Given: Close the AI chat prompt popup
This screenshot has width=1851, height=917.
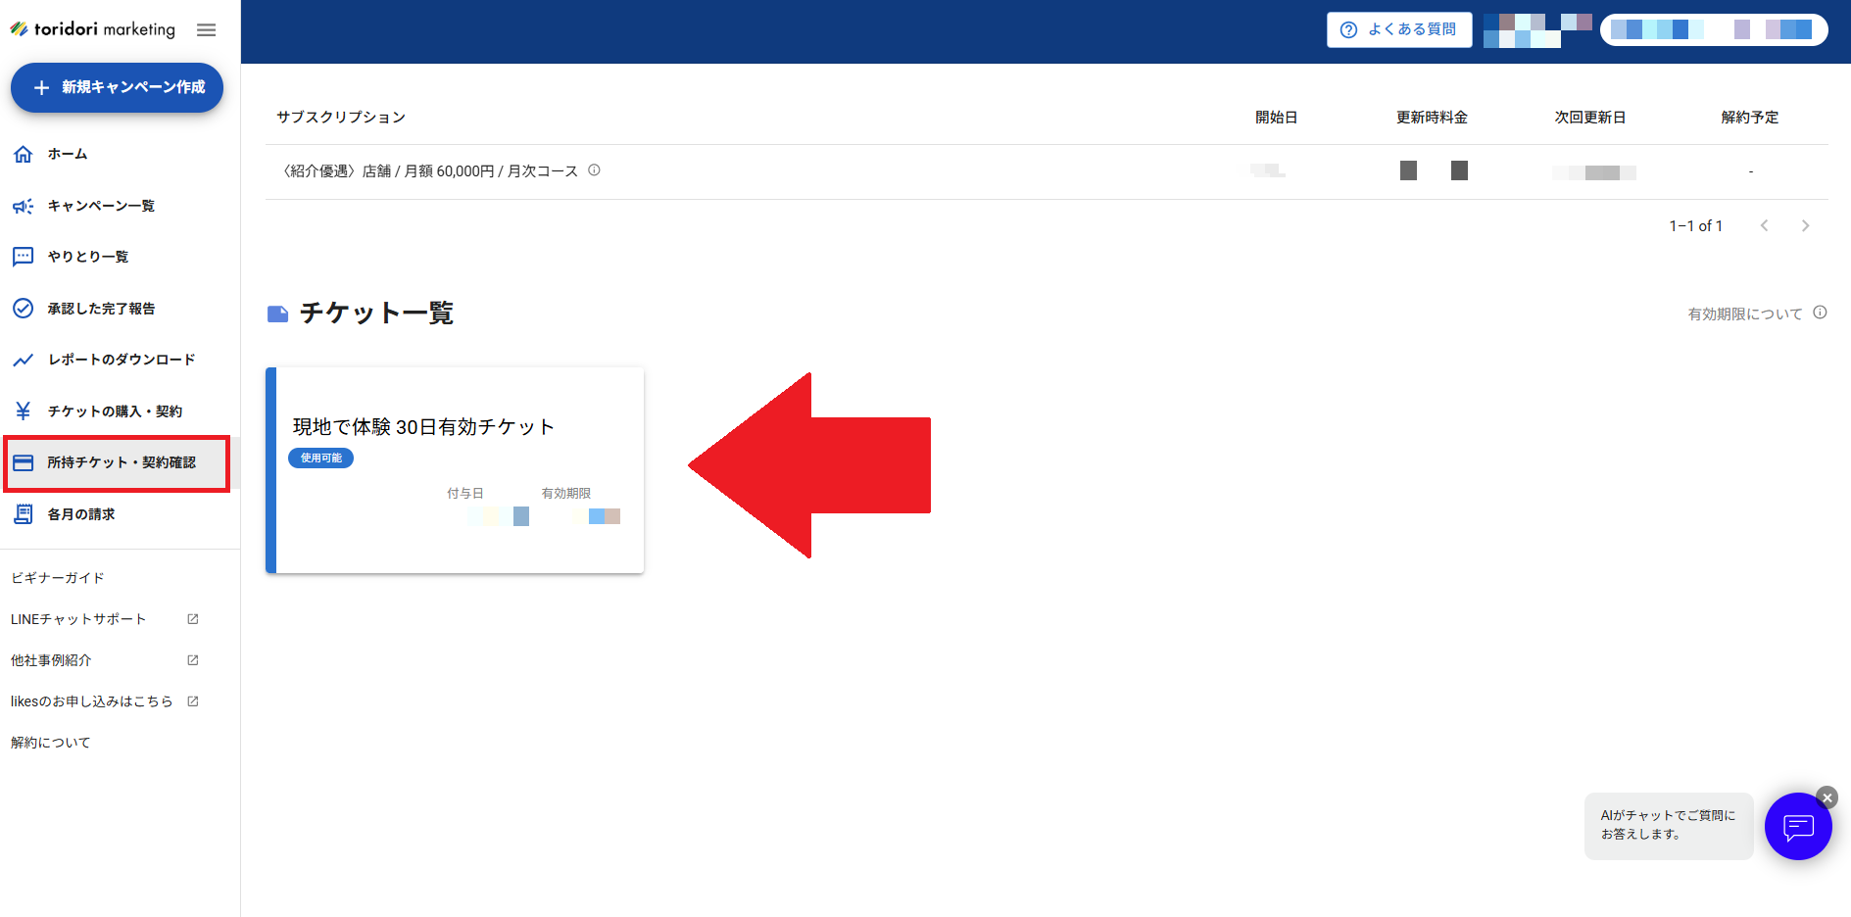Looking at the screenshot, I should point(1827,797).
